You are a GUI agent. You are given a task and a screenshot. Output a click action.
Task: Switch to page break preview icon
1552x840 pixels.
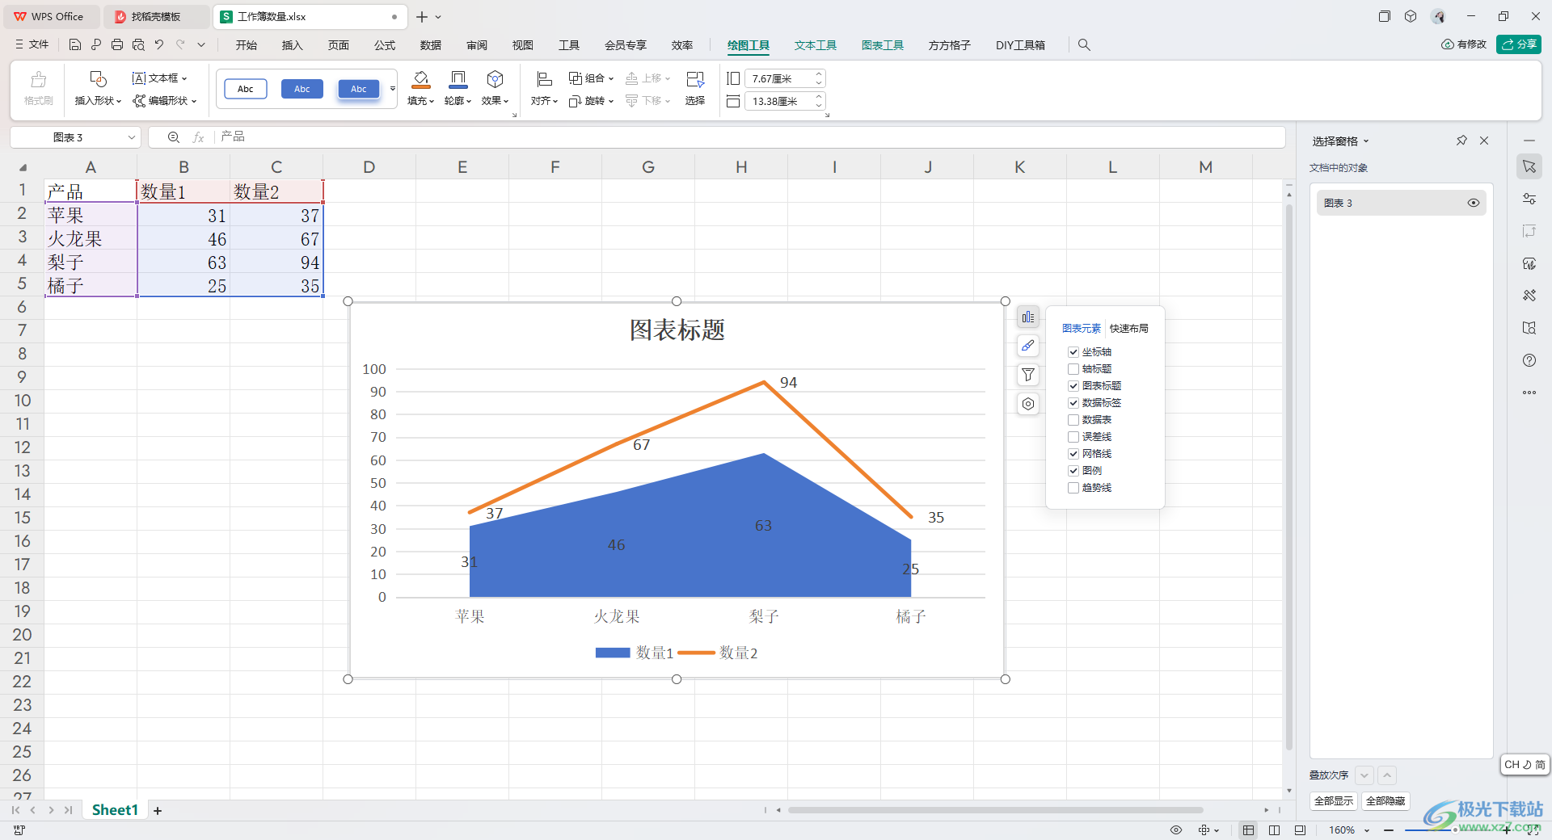(1275, 830)
